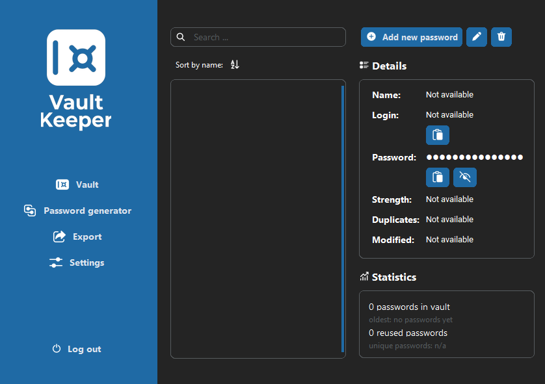This screenshot has height=384, width=545.
Task: Copy the password to clipboard
Action: tap(438, 177)
